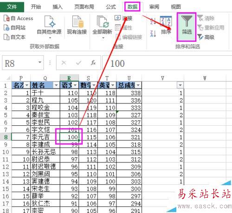The height and width of the screenshot is (213, 232).
Task: Click 清除 to clear filter
Action: tap(206, 18)
